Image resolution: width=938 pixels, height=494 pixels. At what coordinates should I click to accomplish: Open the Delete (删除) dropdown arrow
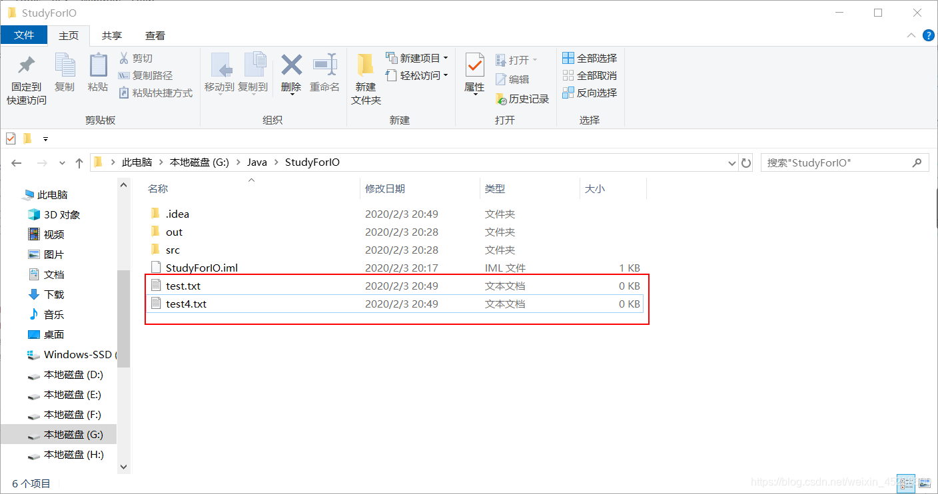pyautogui.click(x=292, y=95)
